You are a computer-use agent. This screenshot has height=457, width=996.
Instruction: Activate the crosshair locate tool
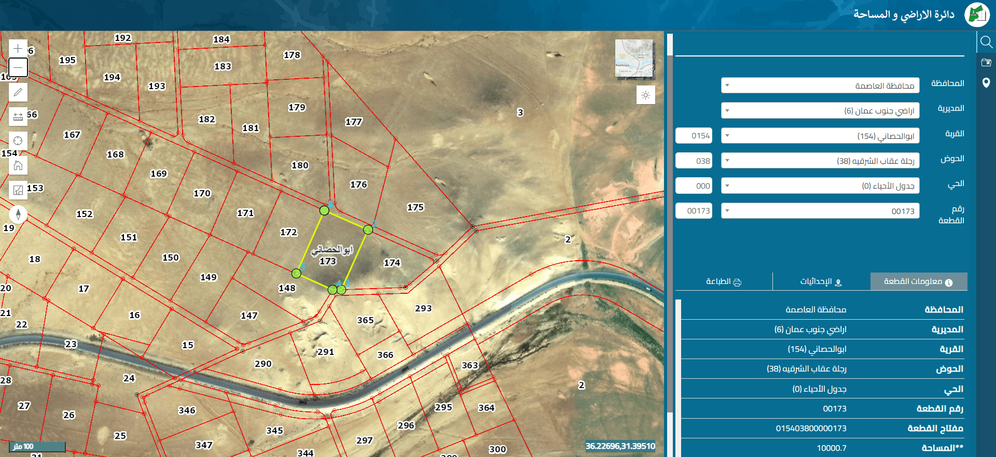[x=18, y=141]
